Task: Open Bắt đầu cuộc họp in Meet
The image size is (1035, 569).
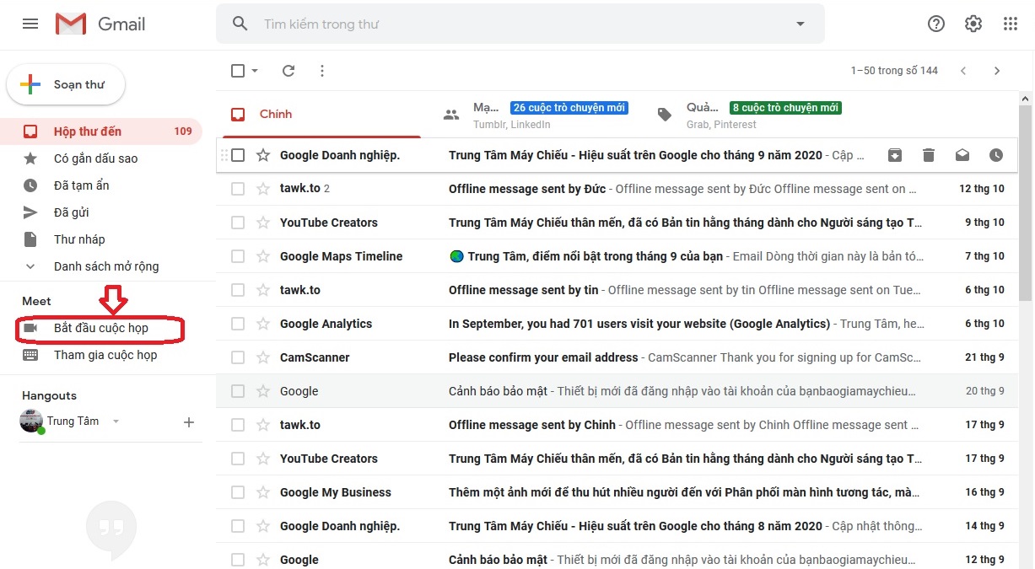Action: [x=101, y=328]
